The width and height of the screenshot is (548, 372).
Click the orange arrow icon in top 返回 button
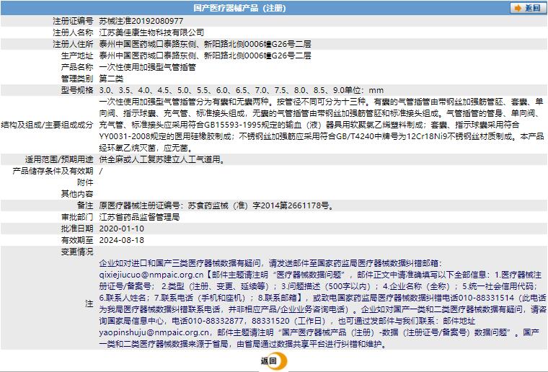click(x=518, y=8)
